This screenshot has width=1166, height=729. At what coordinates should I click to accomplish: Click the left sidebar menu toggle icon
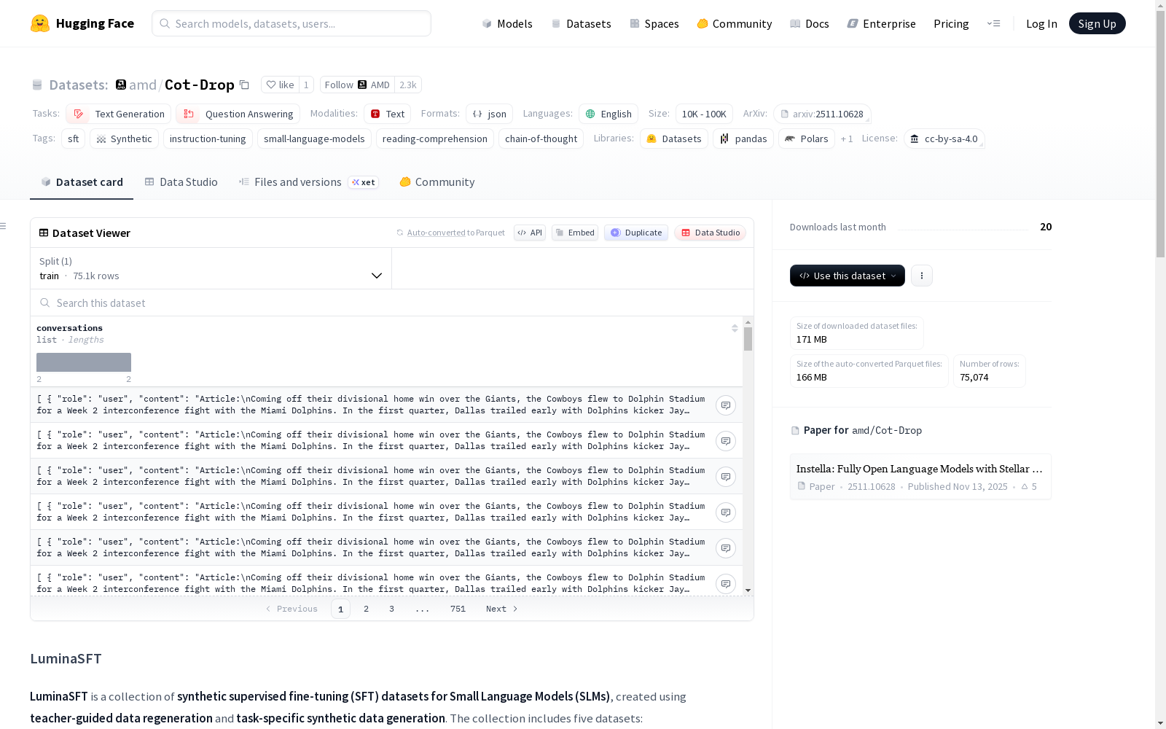click(3, 226)
